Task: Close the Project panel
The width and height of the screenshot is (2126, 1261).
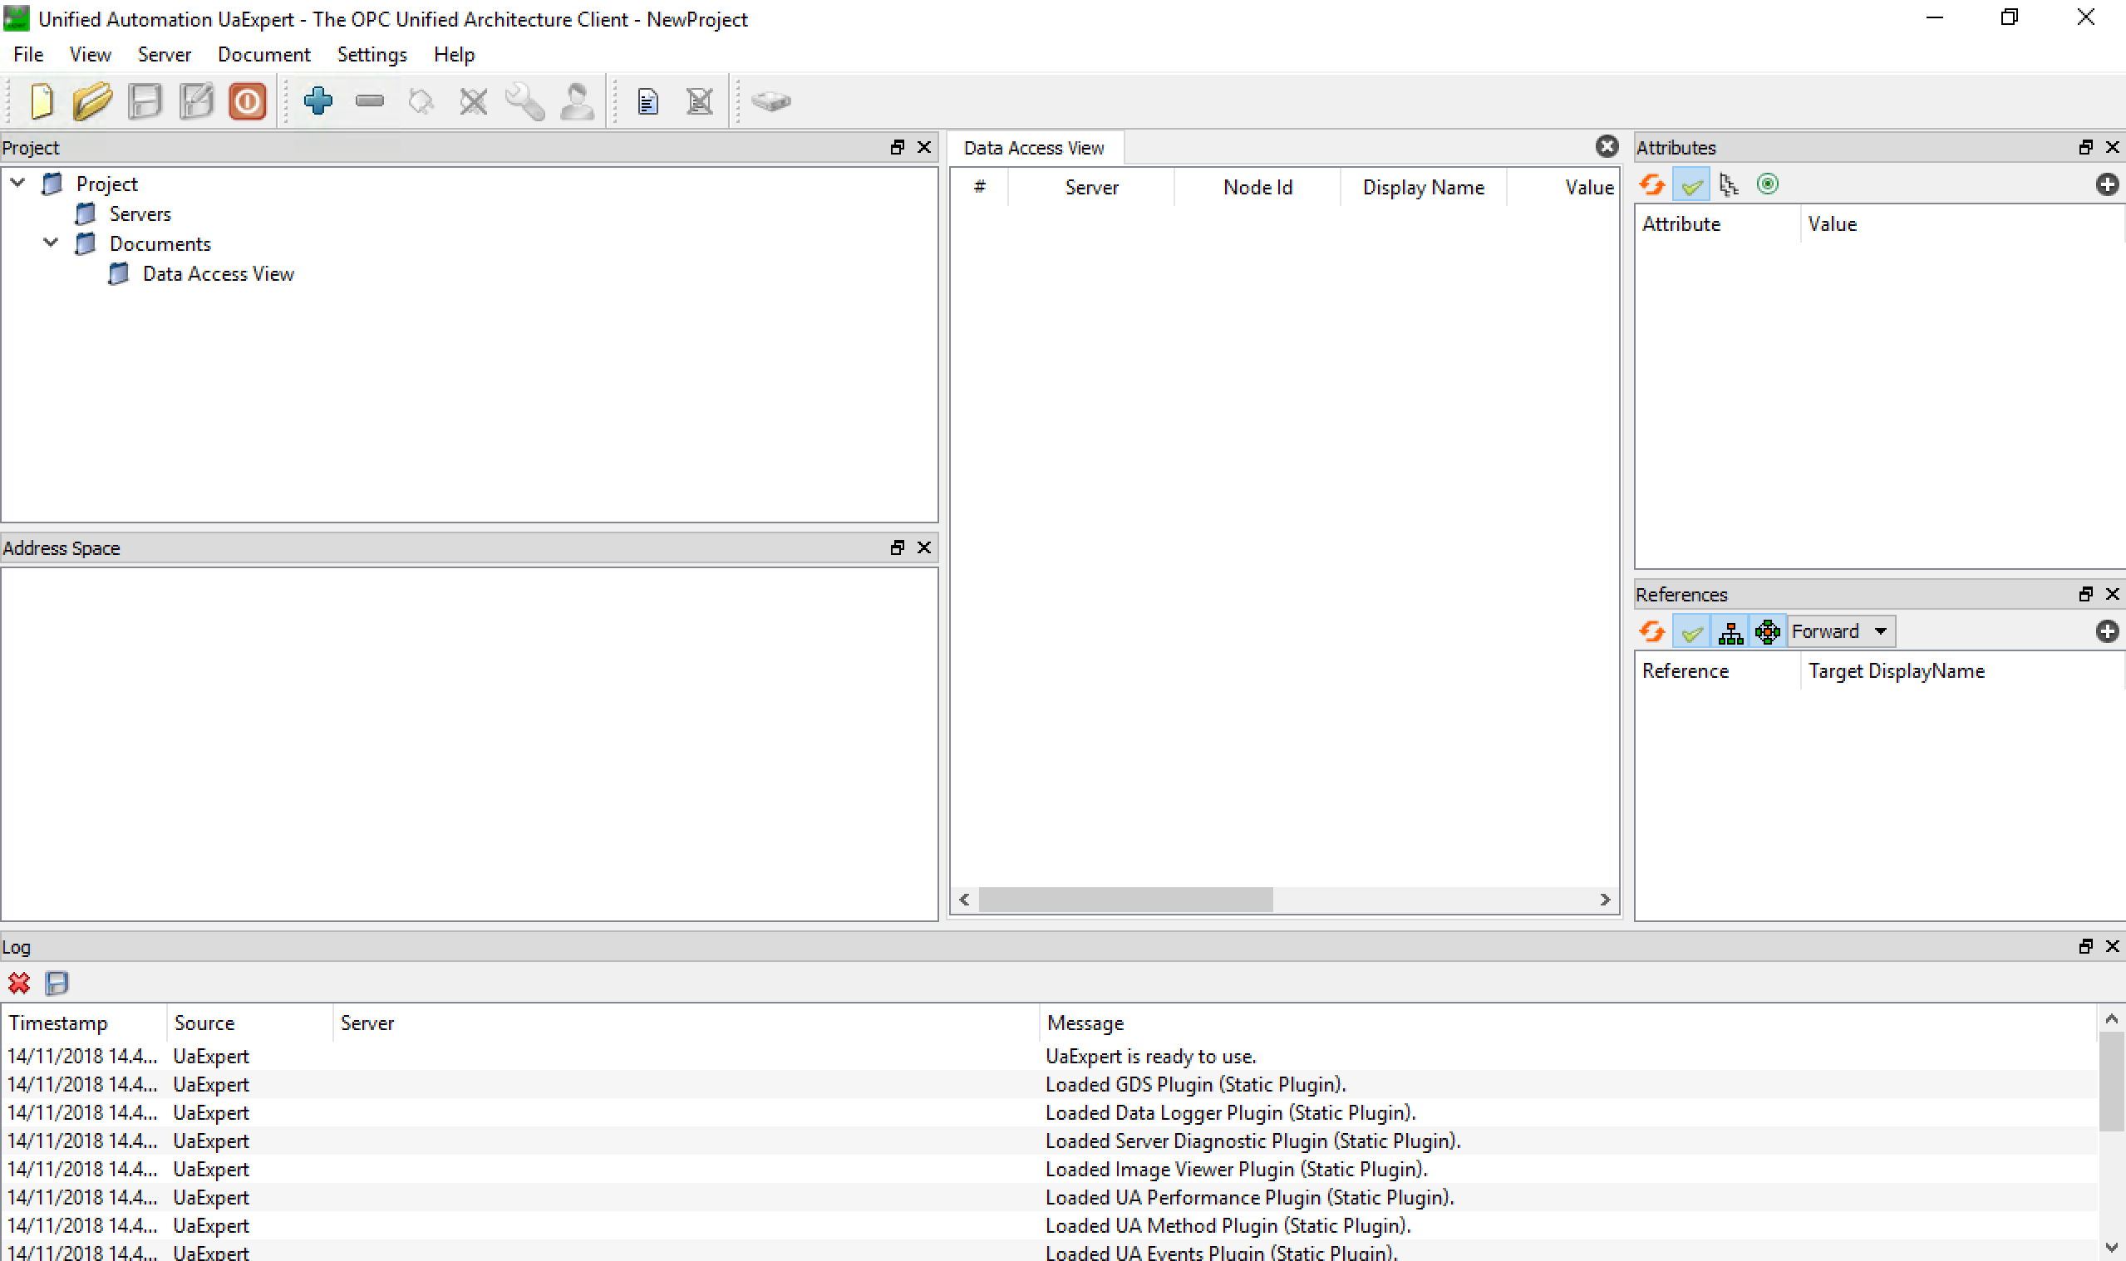Action: (x=924, y=147)
